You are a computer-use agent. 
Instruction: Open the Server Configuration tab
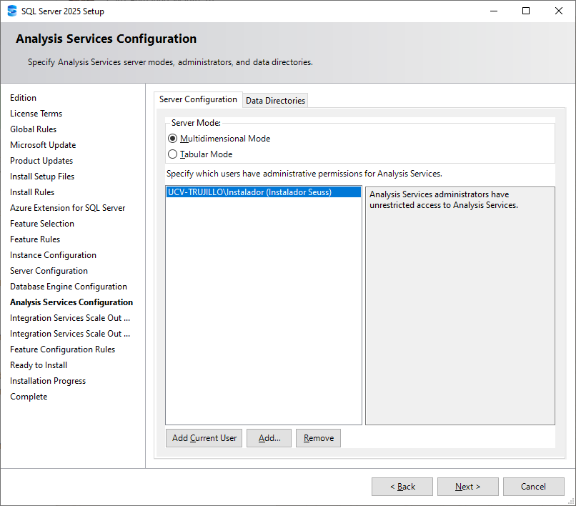coord(198,99)
